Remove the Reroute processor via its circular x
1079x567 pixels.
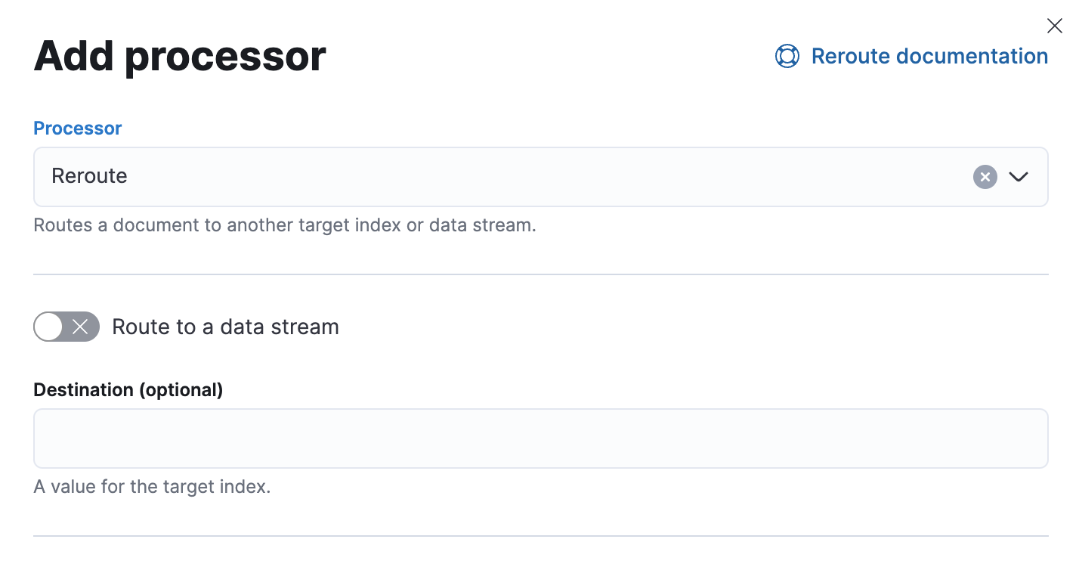(985, 177)
